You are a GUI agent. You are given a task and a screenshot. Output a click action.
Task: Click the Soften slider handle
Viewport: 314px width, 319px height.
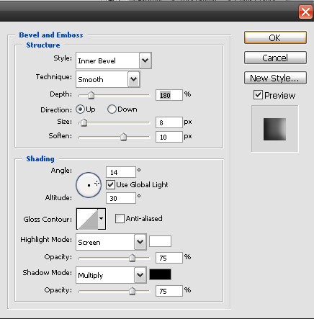pos(123,137)
